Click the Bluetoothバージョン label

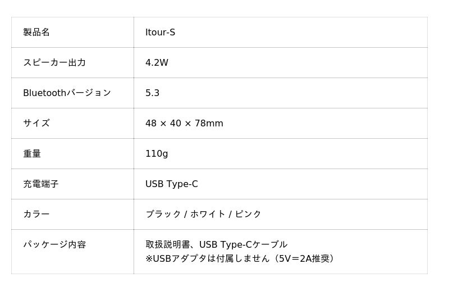(x=67, y=93)
